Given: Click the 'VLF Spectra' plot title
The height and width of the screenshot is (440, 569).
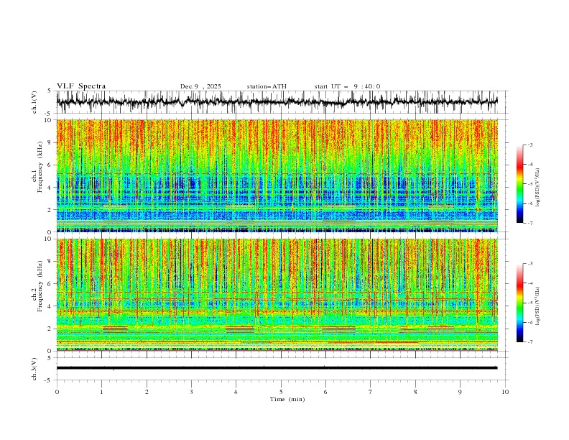Looking at the screenshot, I should click(81, 86).
